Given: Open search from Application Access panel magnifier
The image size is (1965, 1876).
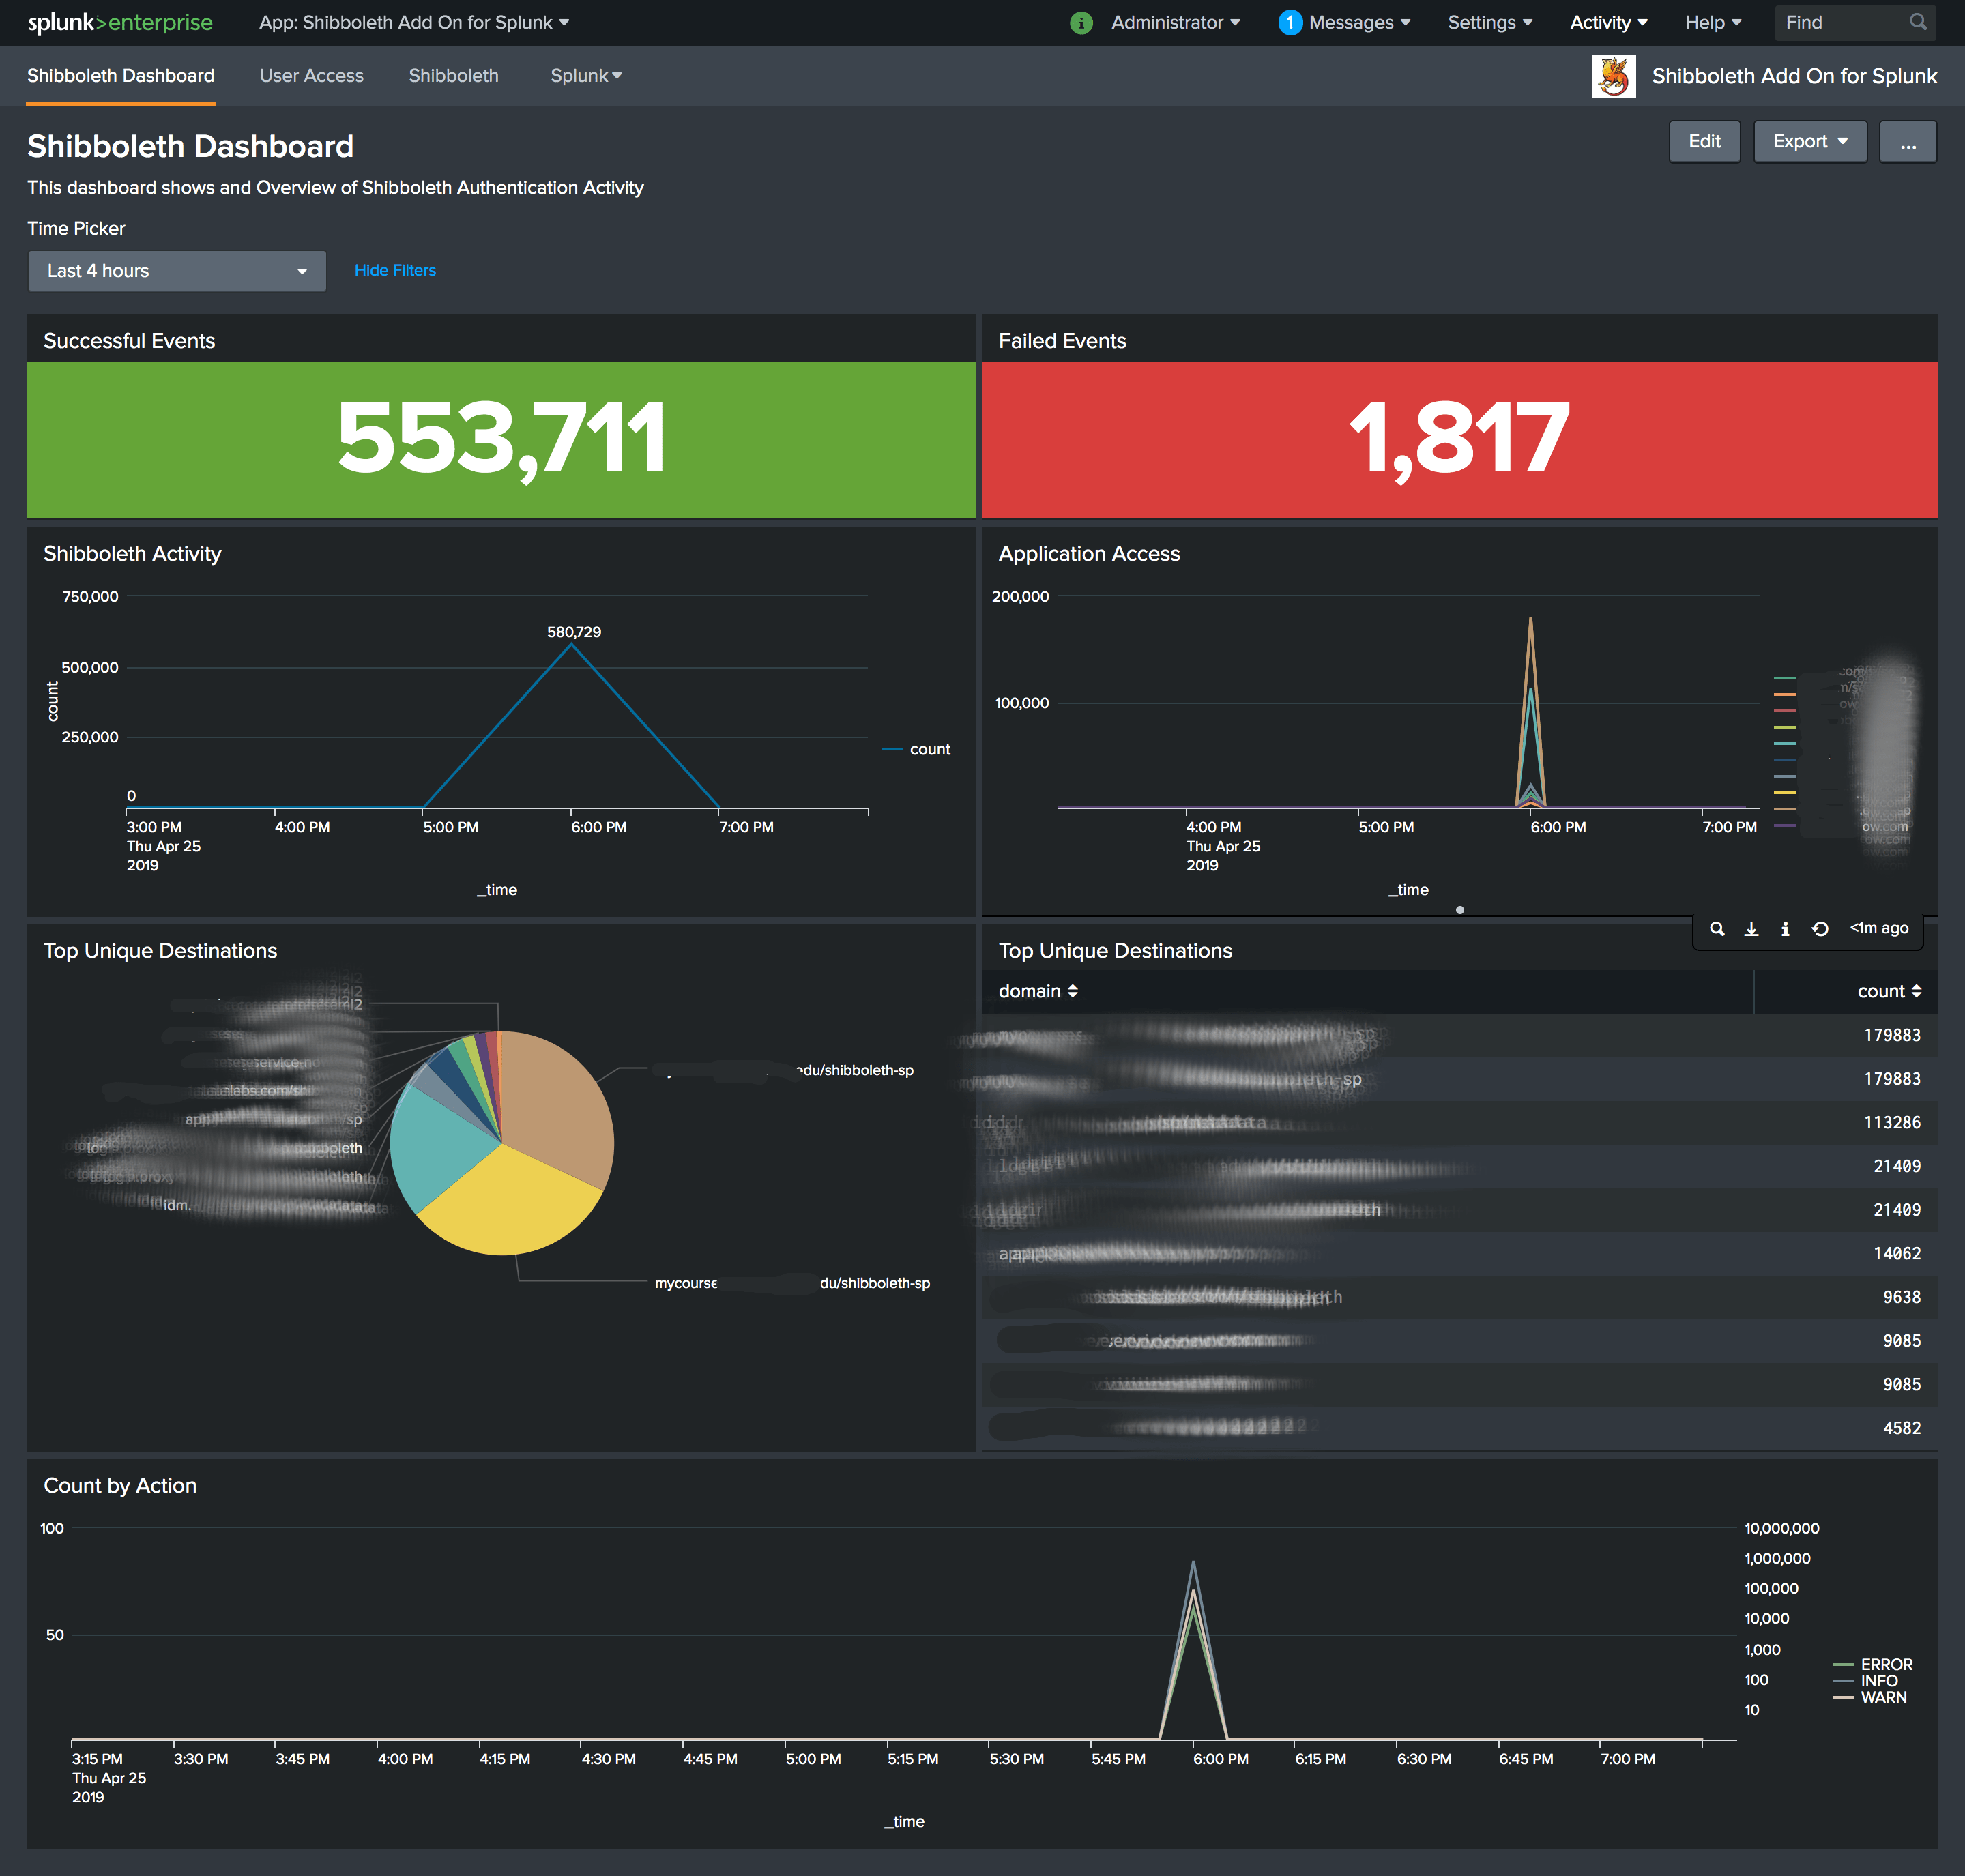Looking at the screenshot, I should (x=1716, y=929).
